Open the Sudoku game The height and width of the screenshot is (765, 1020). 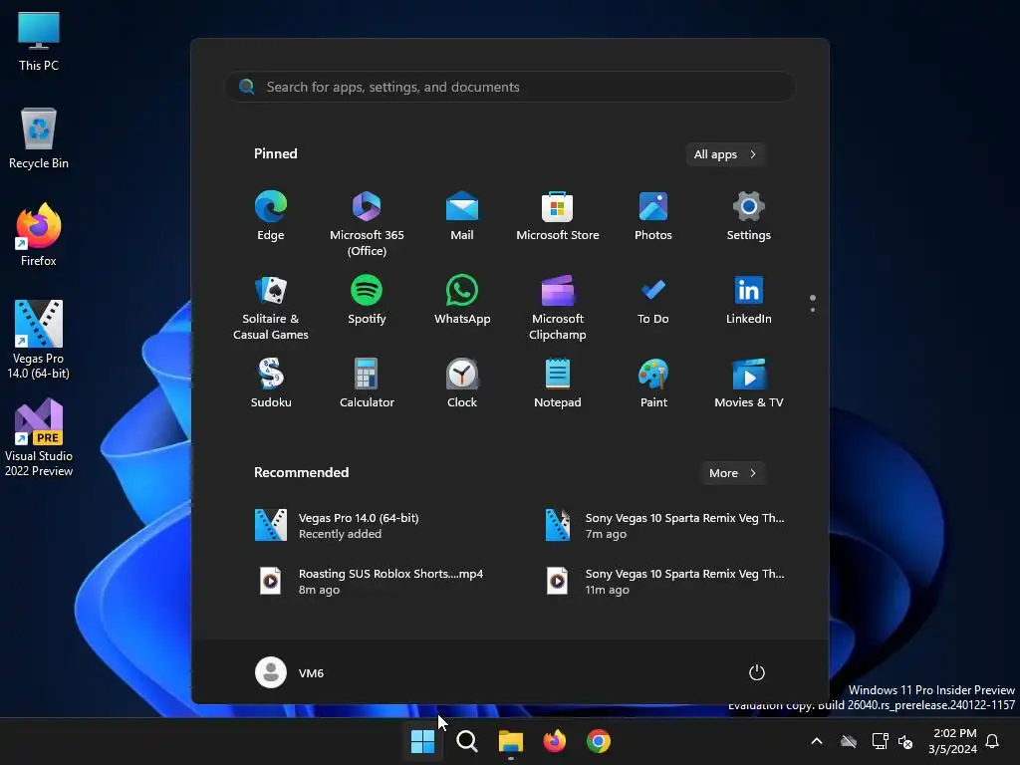(x=271, y=383)
